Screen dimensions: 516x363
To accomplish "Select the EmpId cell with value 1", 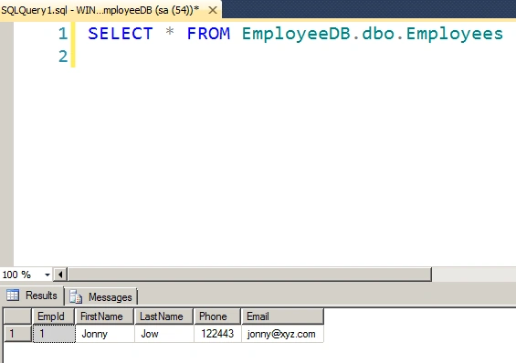I will coord(54,334).
